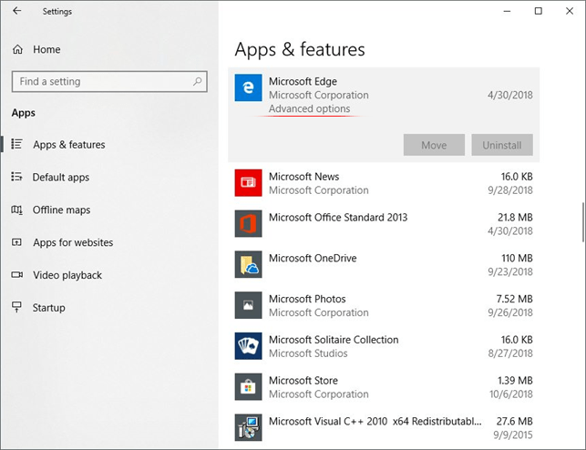Click the 27.6 MB size value

click(x=514, y=421)
